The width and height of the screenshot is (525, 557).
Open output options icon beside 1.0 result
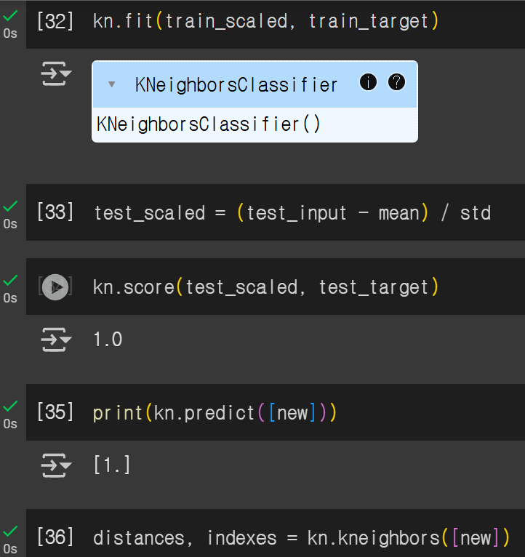(56, 340)
